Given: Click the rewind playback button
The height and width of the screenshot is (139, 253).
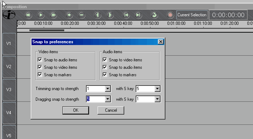Looking at the screenshot, I should point(28,15).
